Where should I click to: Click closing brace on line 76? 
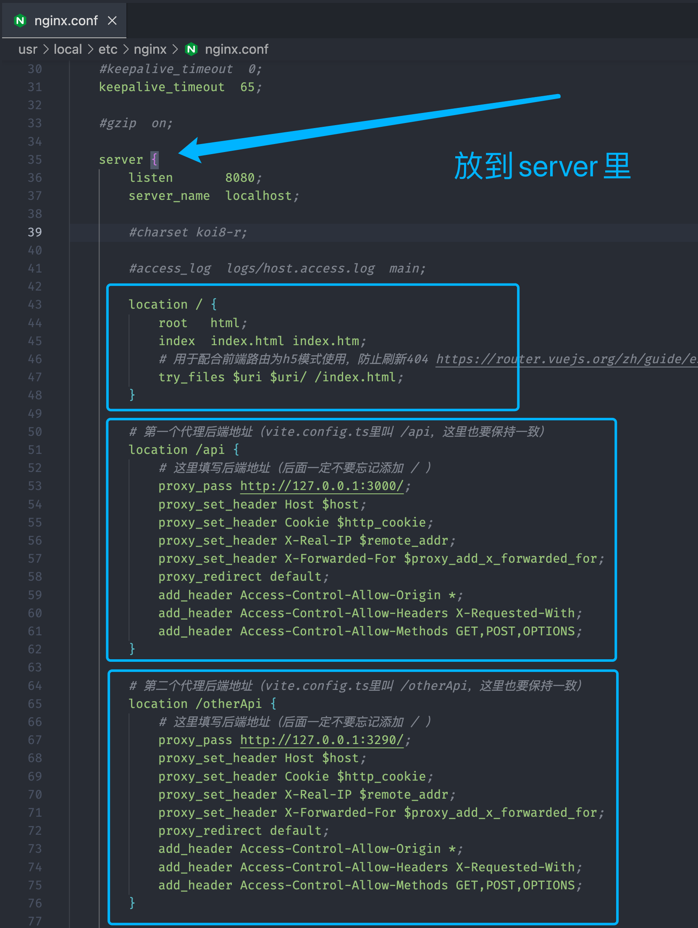[132, 903]
